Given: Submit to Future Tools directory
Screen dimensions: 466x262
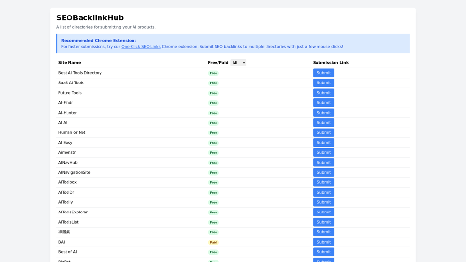Looking at the screenshot, I should [x=323, y=93].
